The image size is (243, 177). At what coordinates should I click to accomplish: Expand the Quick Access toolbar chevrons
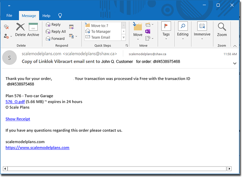click(x=9, y=6)
